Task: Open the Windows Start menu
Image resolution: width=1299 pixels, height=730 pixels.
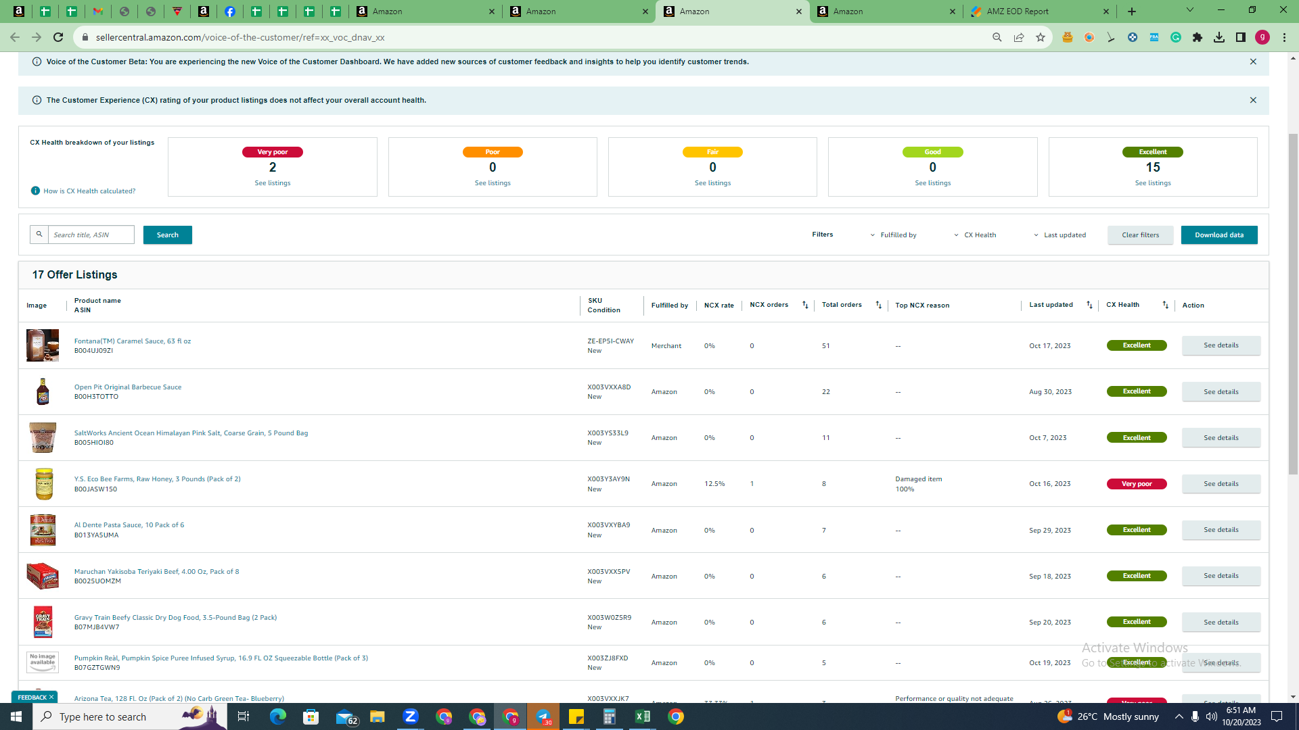Action: 16,716
